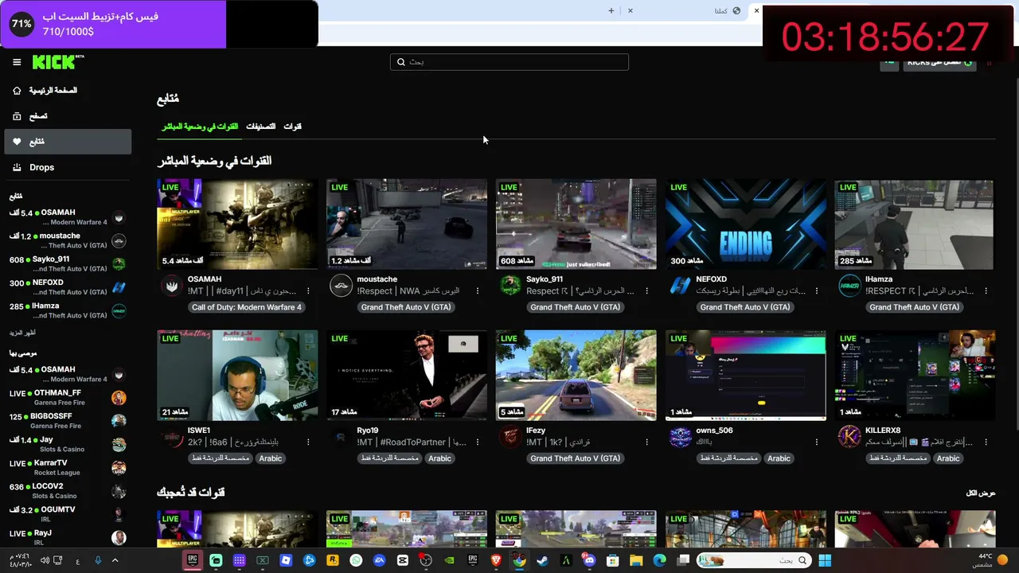
Task: Open Sayko_911's stream thumbnail
Action: [576, 224]
